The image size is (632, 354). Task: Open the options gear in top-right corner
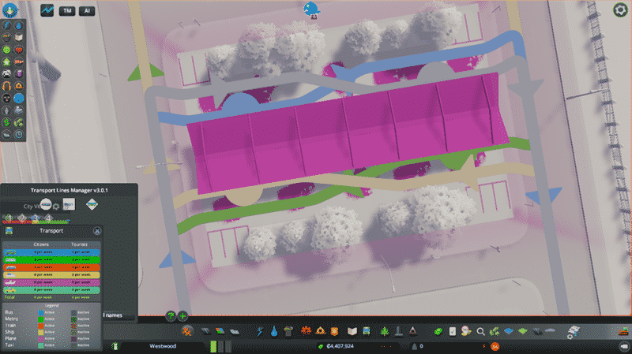pos(620,9)
